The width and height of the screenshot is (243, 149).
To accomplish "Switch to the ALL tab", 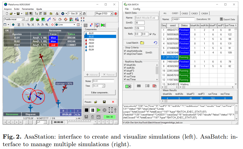I will 165,14.
